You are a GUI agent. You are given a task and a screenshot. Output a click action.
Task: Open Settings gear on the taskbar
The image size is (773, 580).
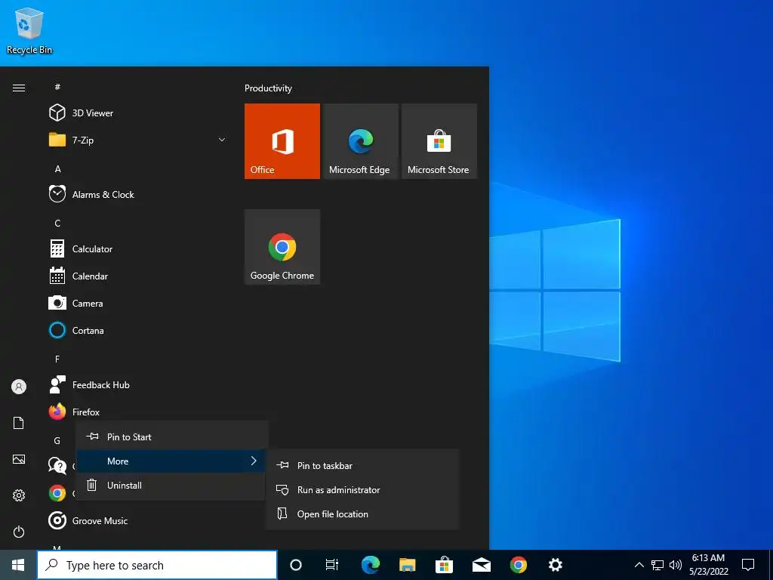[556, 565]
